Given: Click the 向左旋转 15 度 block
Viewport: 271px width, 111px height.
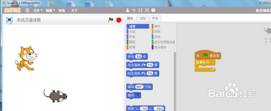Looking at the screenshot, I should click(x=143, y=74).
